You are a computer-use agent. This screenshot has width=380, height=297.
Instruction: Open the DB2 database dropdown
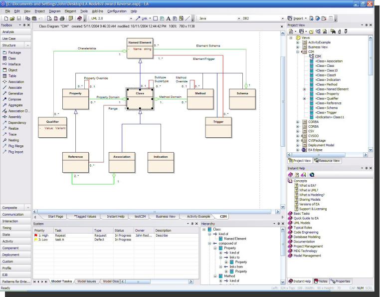pos(282,18)
